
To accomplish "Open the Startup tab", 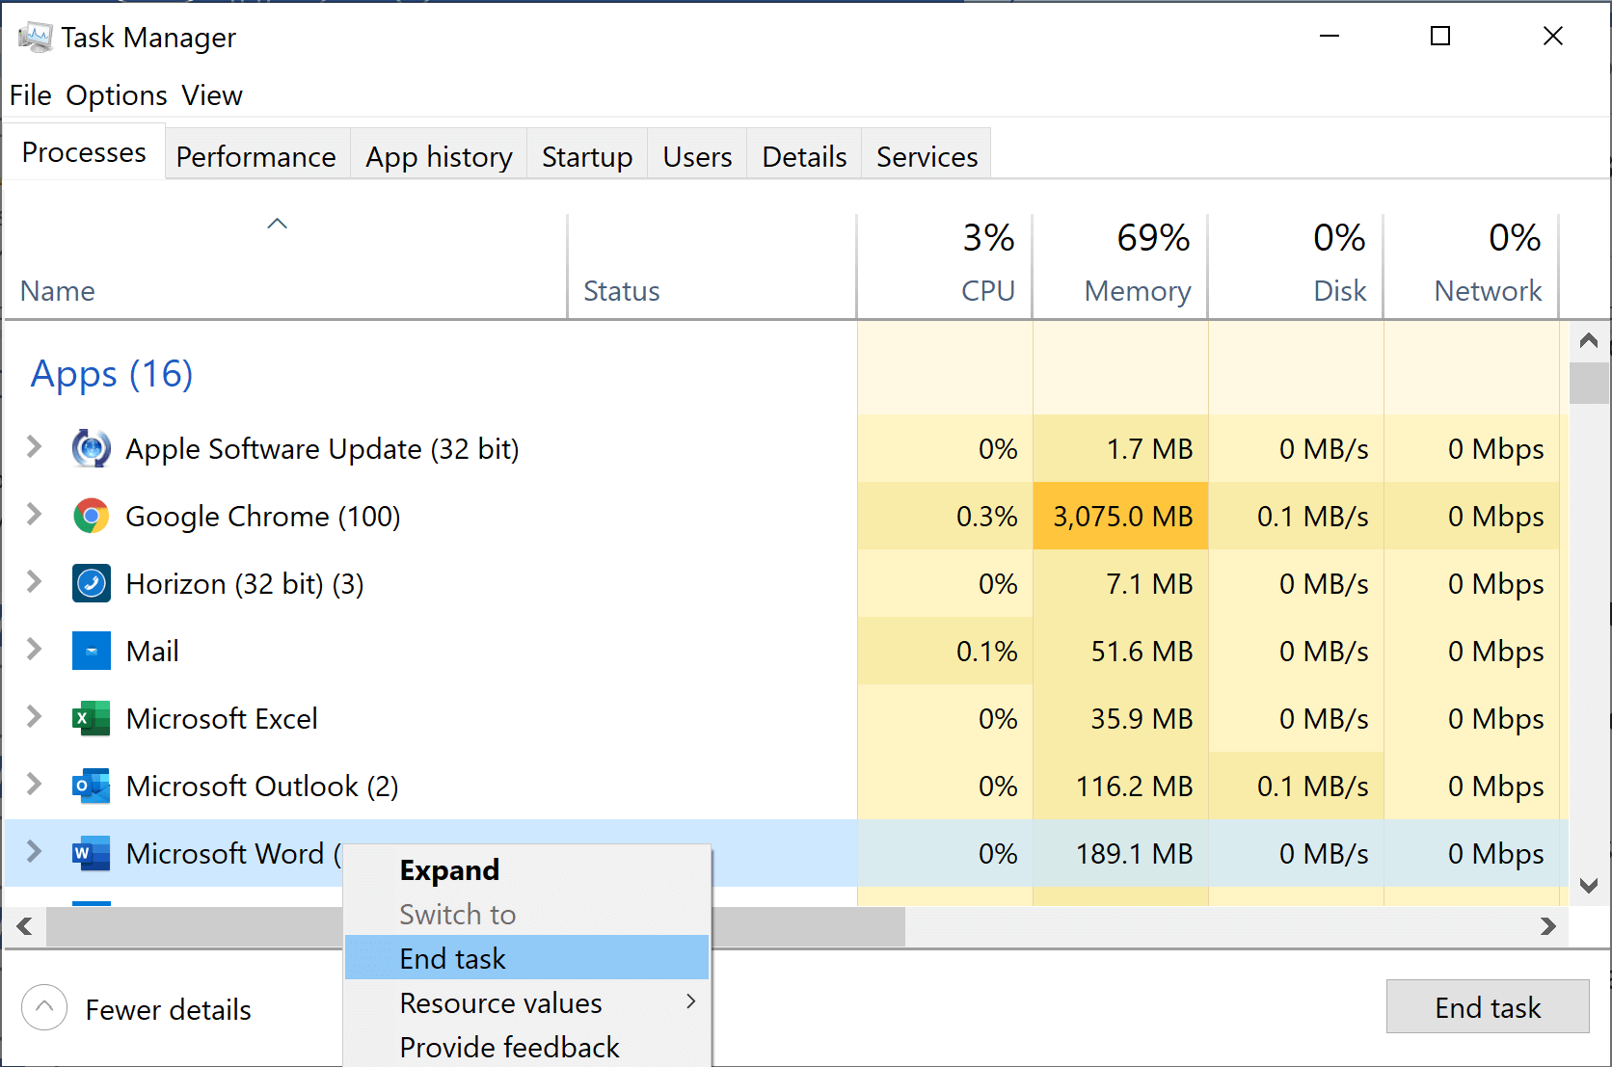I will pyautogui.click(x=586, y=156).
